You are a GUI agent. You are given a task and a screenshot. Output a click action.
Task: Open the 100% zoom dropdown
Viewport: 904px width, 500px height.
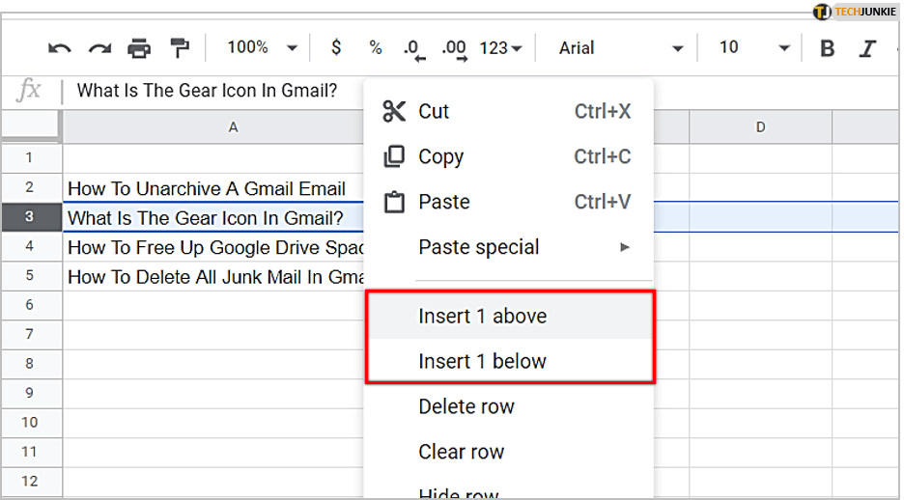click(263, 48)
